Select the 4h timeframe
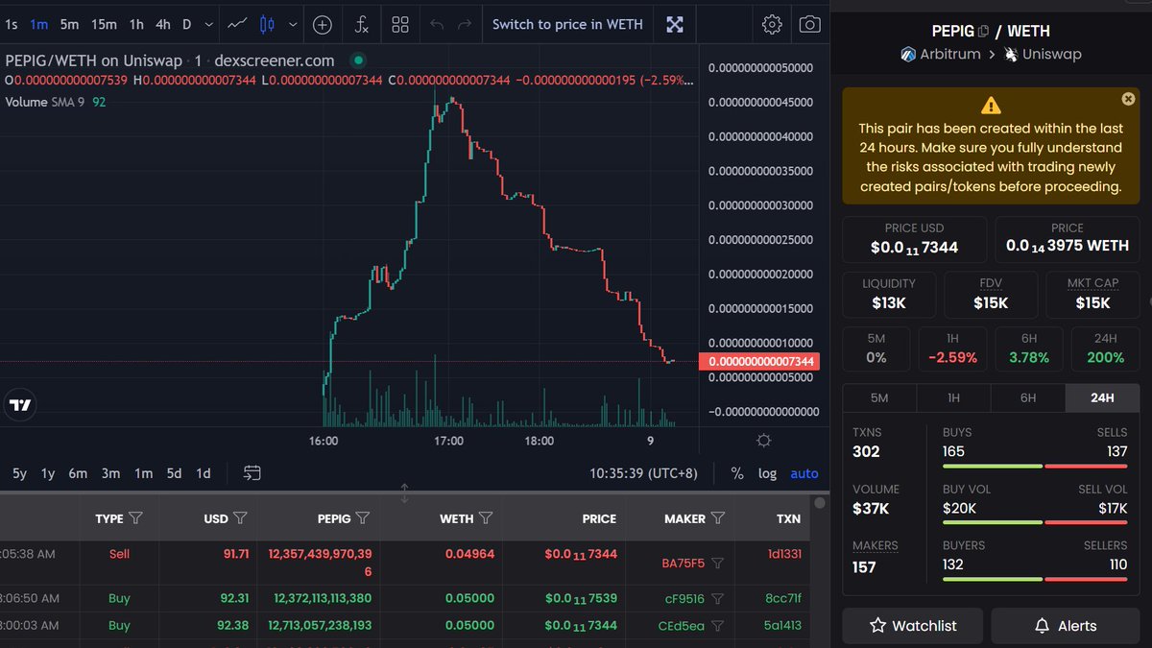 (163, 24)
